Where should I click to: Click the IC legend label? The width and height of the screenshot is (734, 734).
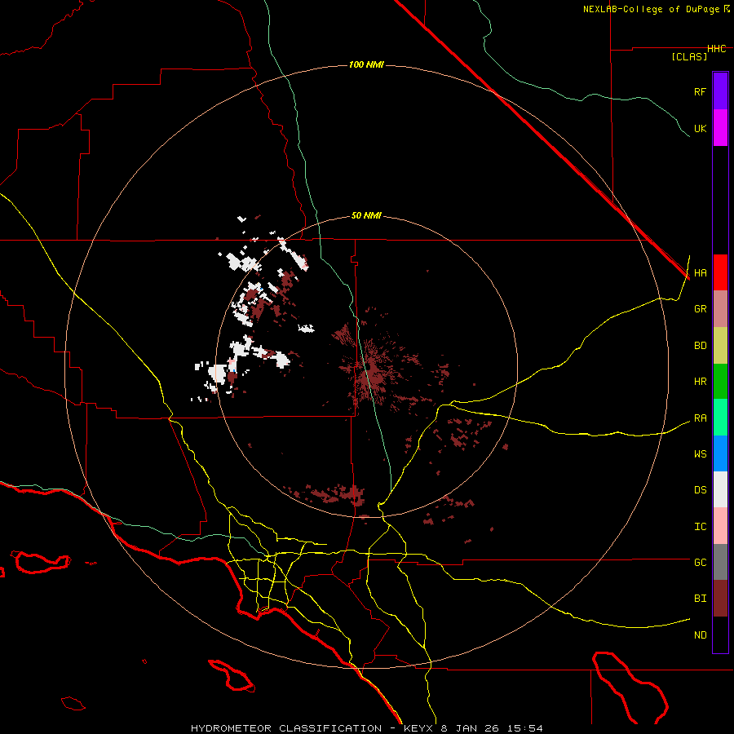pyautogui.click(x=700, y=527)
